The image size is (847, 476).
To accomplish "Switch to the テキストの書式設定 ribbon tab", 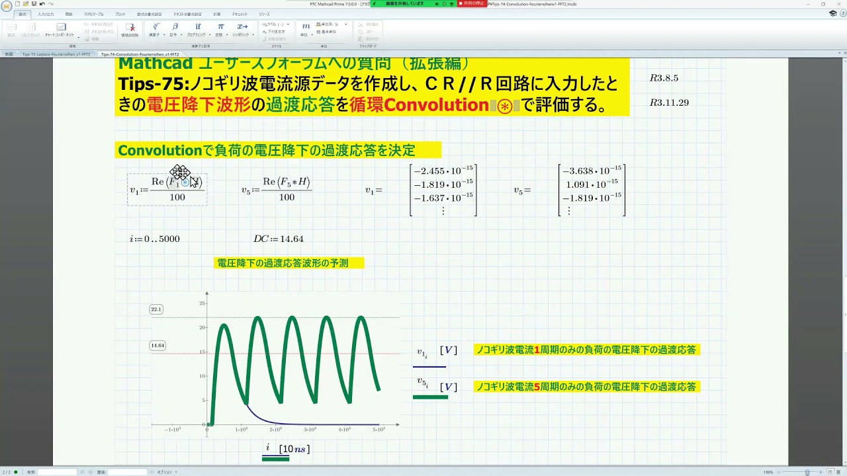I will 187,14.
